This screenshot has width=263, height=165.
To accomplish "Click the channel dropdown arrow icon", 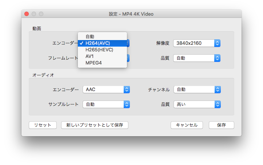I will point(218,90).
